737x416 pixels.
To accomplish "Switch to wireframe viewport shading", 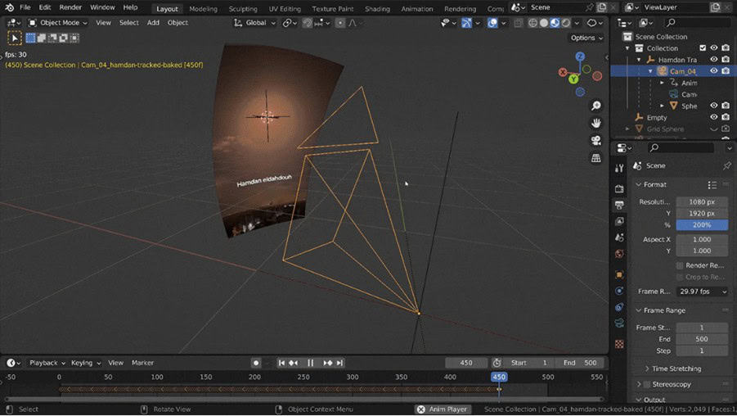I will 533,23.
